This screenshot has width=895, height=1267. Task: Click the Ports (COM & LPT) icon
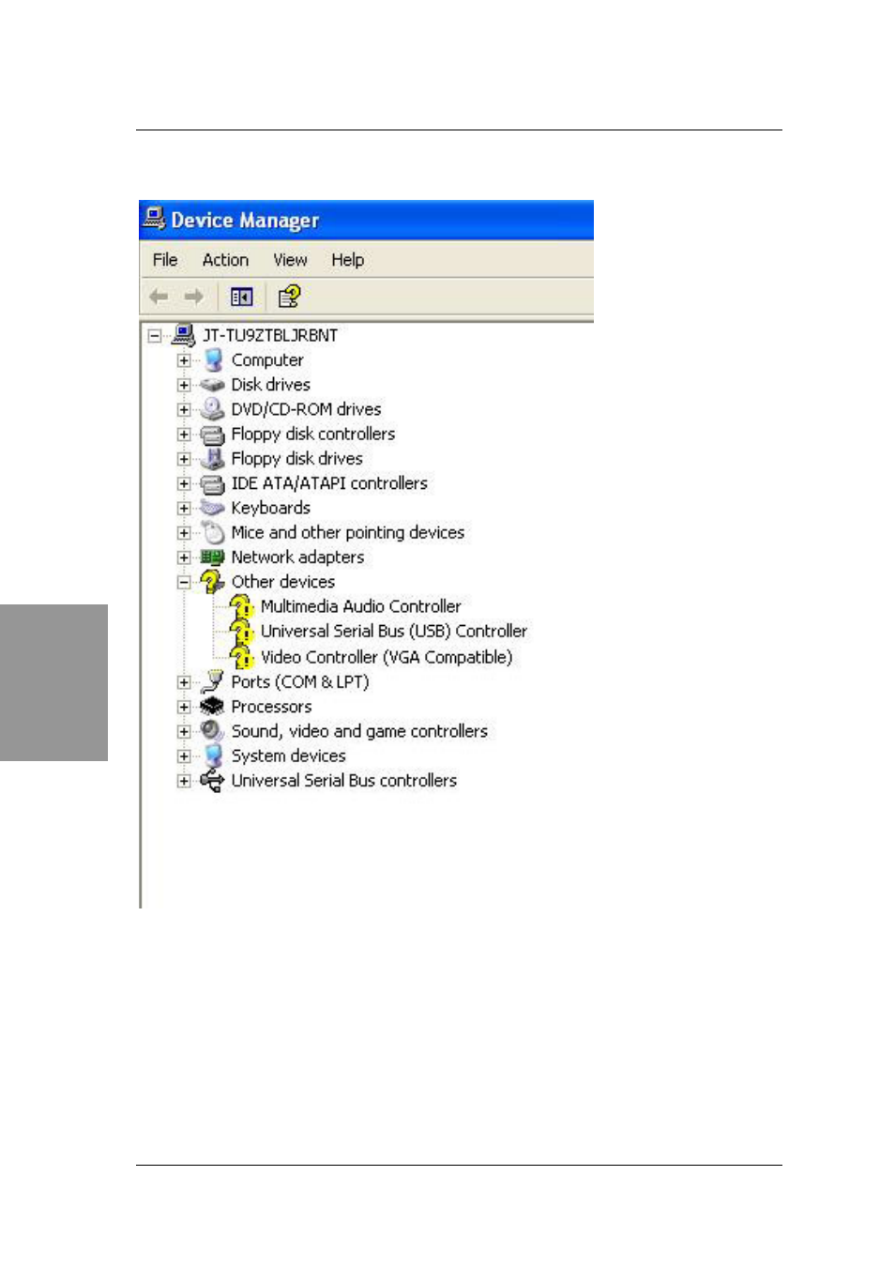[213, 681]
